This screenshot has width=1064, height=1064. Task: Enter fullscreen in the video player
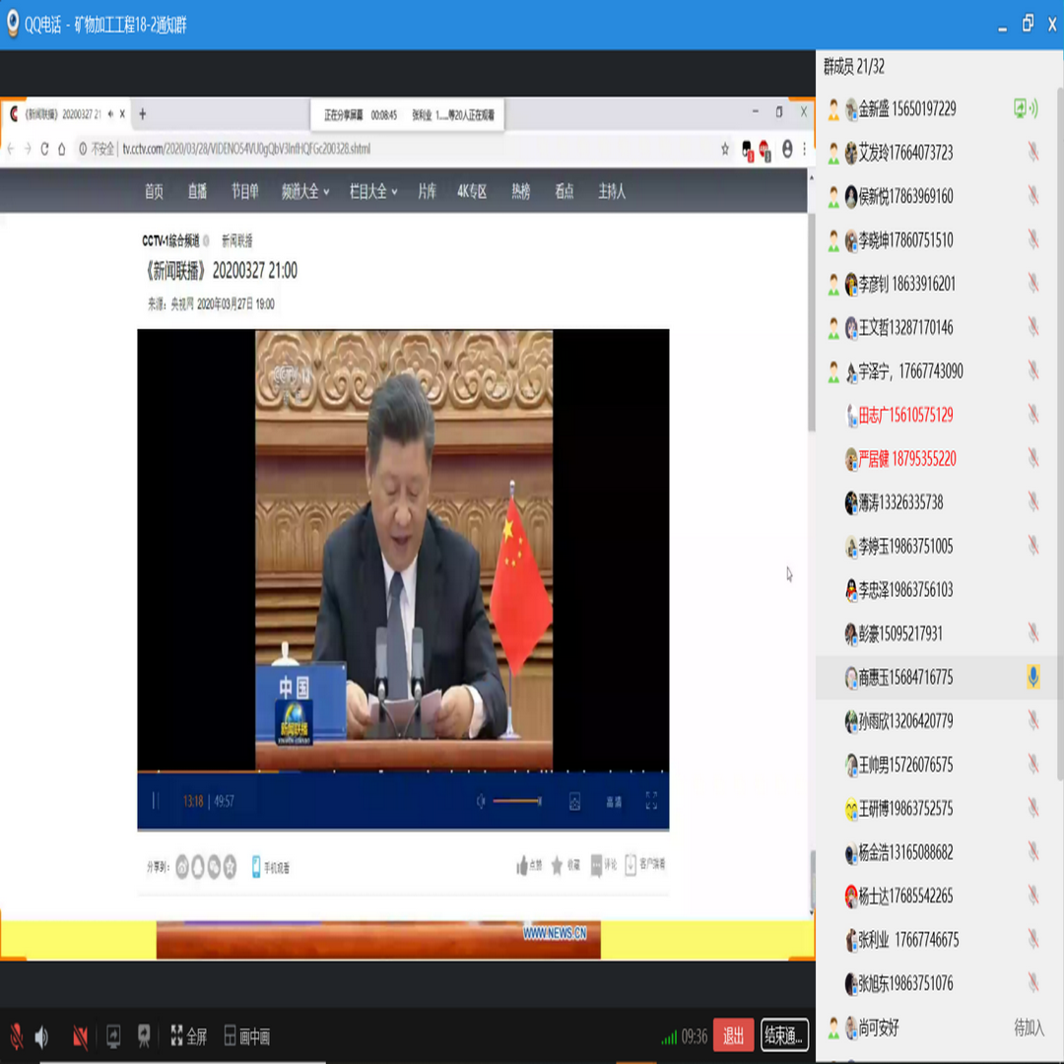[x=651, y=801]
